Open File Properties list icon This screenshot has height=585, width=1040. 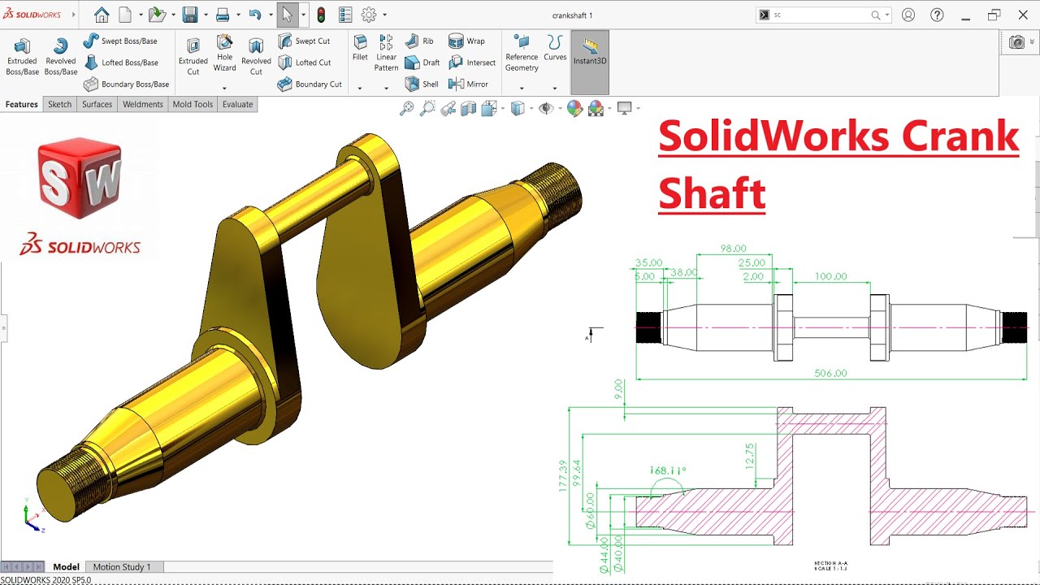tap(345, 15)
